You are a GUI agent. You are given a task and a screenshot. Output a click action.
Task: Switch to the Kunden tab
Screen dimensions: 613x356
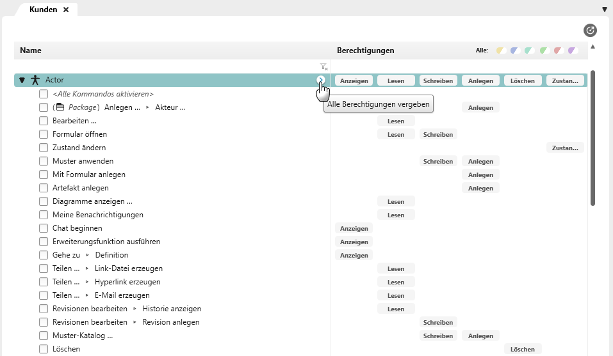coord(43,10)
